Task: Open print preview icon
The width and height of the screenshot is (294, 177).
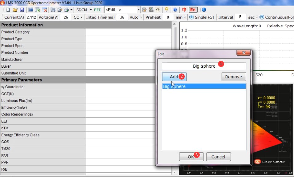Action: [60, 10]
